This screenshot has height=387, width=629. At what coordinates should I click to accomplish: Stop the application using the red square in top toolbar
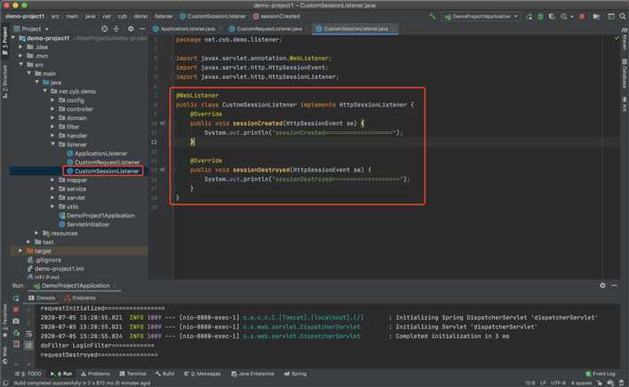pyautogui.click(x=582, y=17)
